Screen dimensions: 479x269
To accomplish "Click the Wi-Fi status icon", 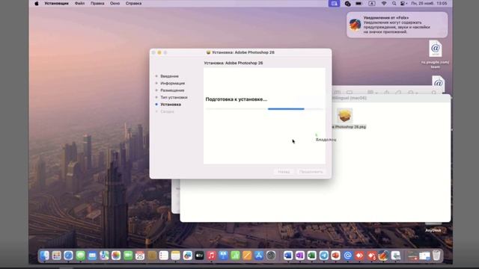I will pyautogui.click(x=384, y=3).
